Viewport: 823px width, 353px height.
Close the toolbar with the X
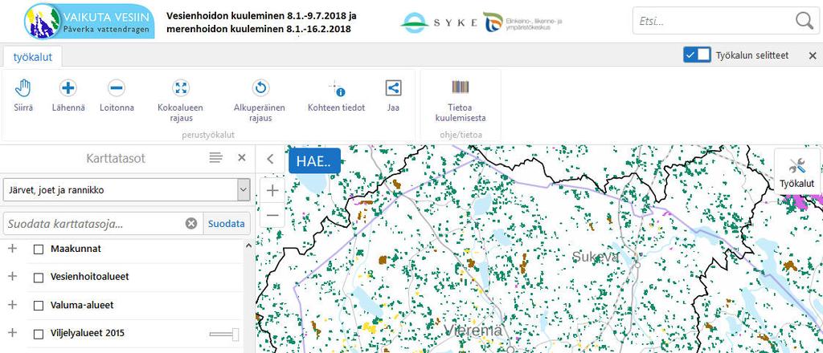[813, 55]
